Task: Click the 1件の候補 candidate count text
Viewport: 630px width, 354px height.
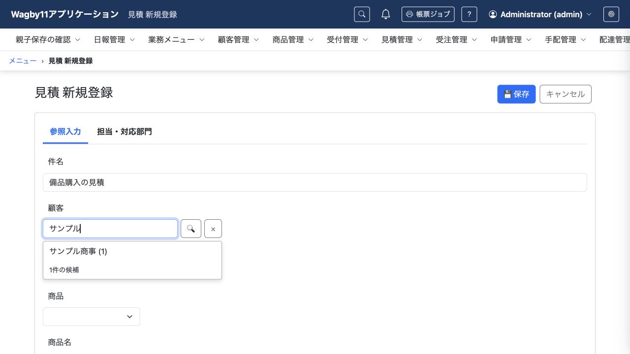Action: 64,270
